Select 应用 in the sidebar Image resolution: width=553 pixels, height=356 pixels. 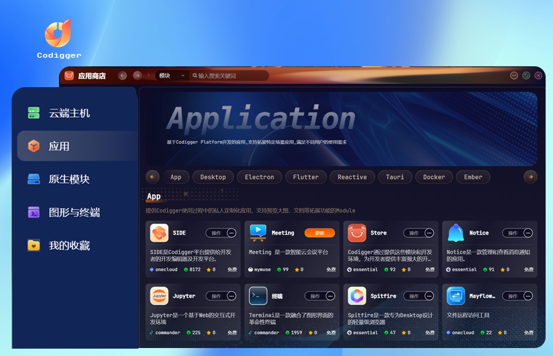tap(77, 146)
